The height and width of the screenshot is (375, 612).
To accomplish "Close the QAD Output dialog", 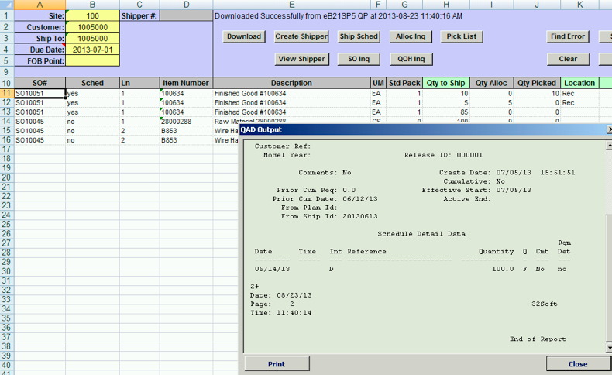I will (x=578, y=364).
